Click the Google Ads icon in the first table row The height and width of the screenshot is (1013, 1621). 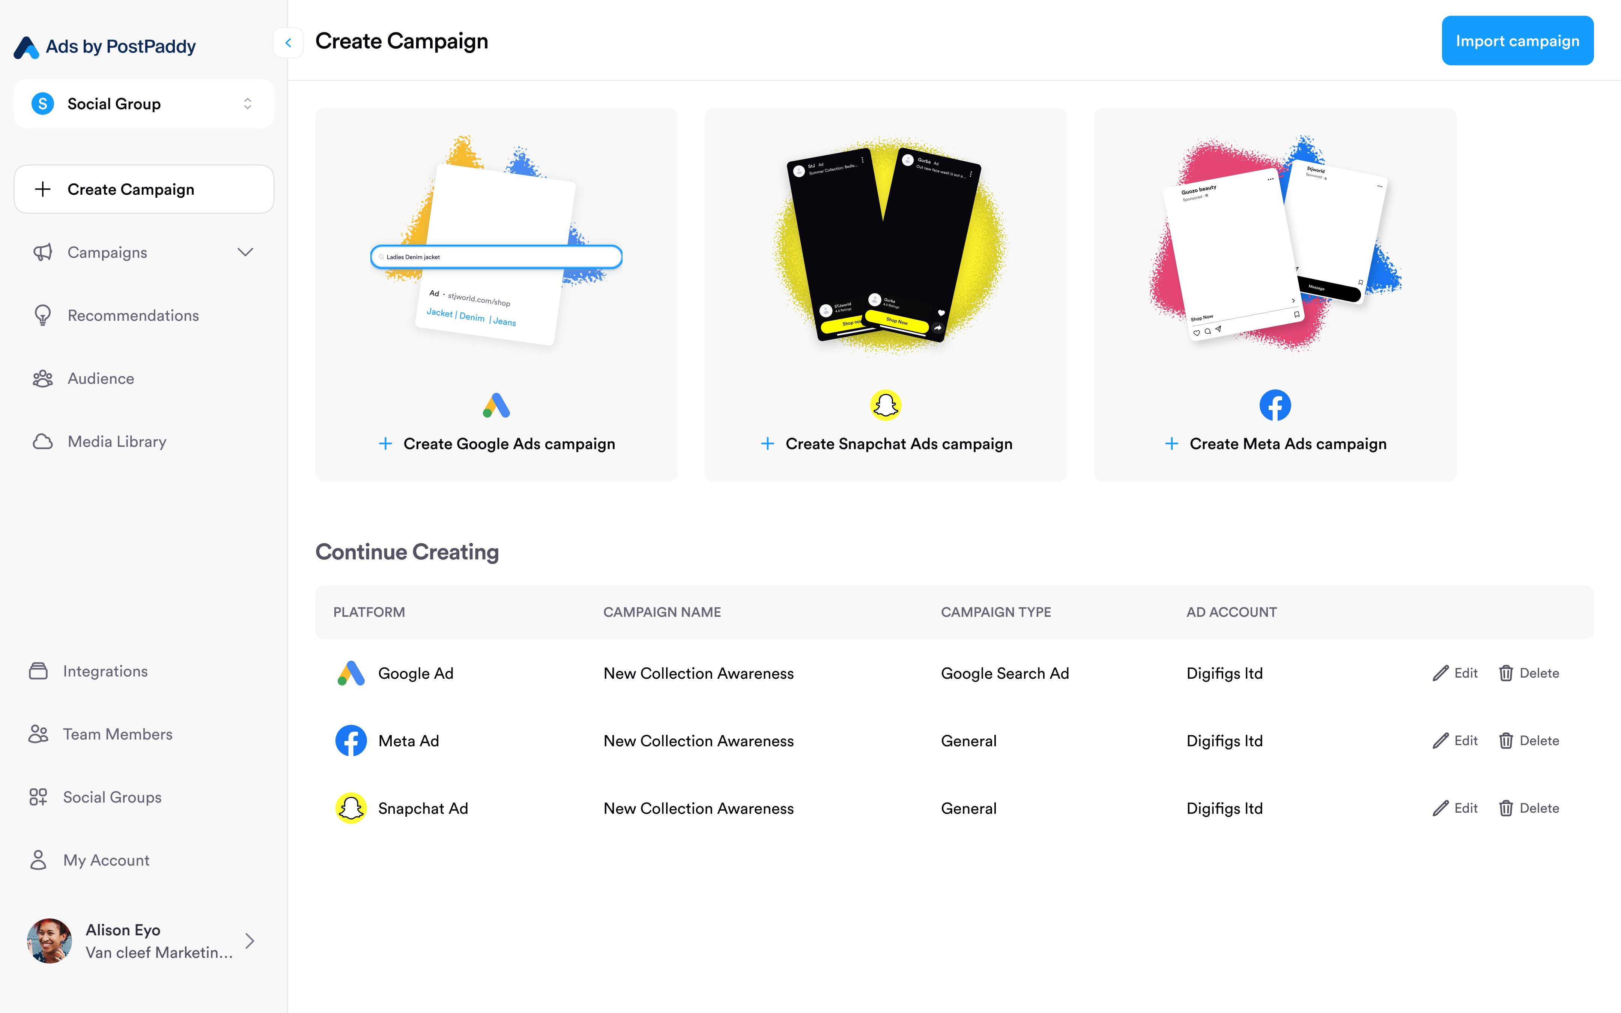coord(351,673)
